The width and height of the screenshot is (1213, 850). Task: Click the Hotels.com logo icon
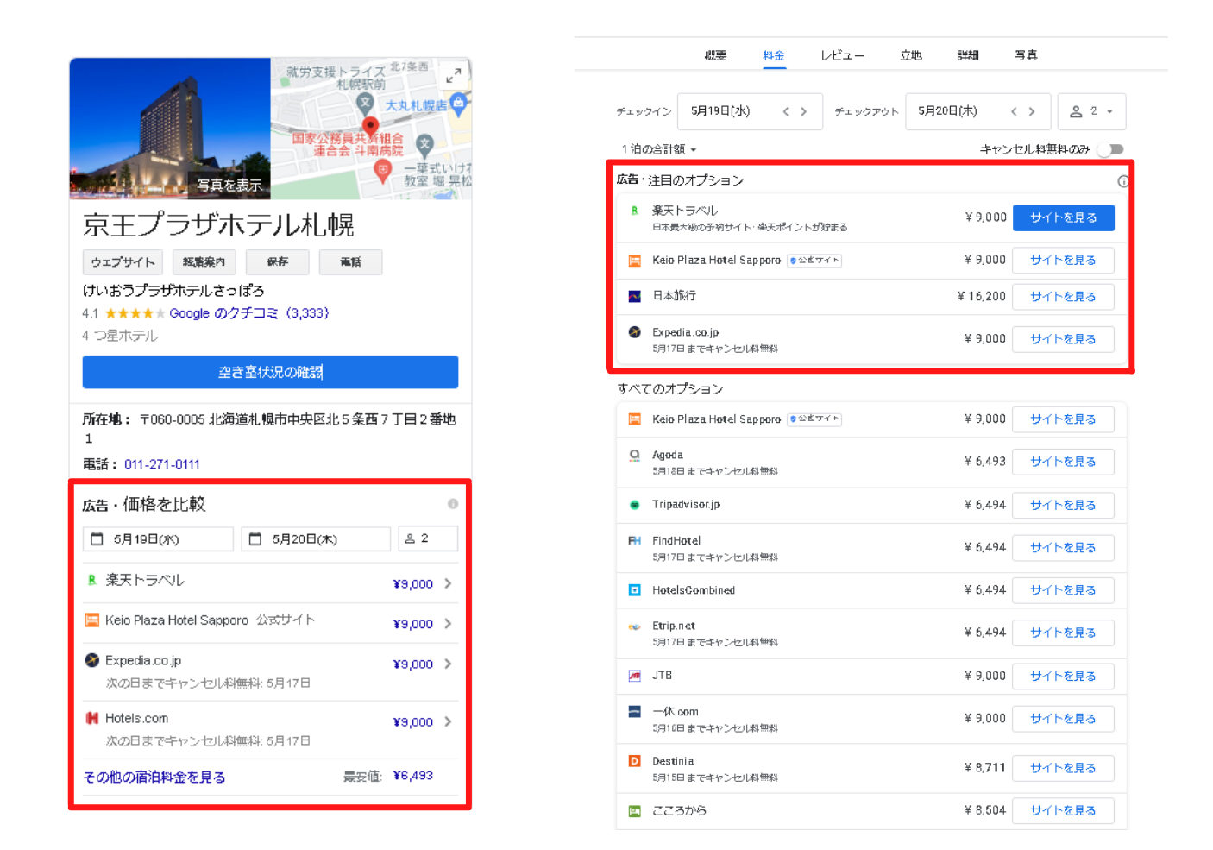click(91, 718)
